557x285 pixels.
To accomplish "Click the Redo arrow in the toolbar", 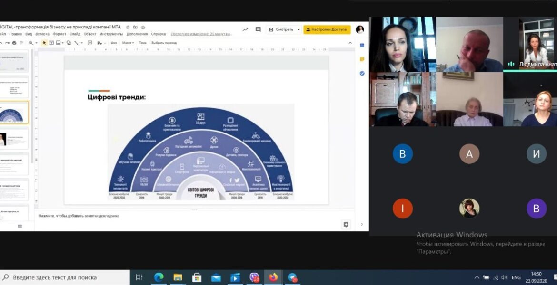I will point(7,43).
